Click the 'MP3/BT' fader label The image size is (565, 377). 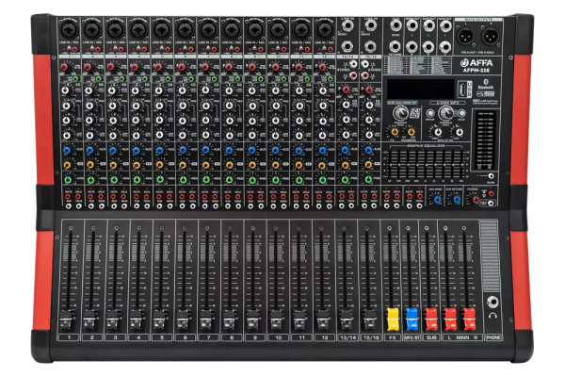click(412, 337)
